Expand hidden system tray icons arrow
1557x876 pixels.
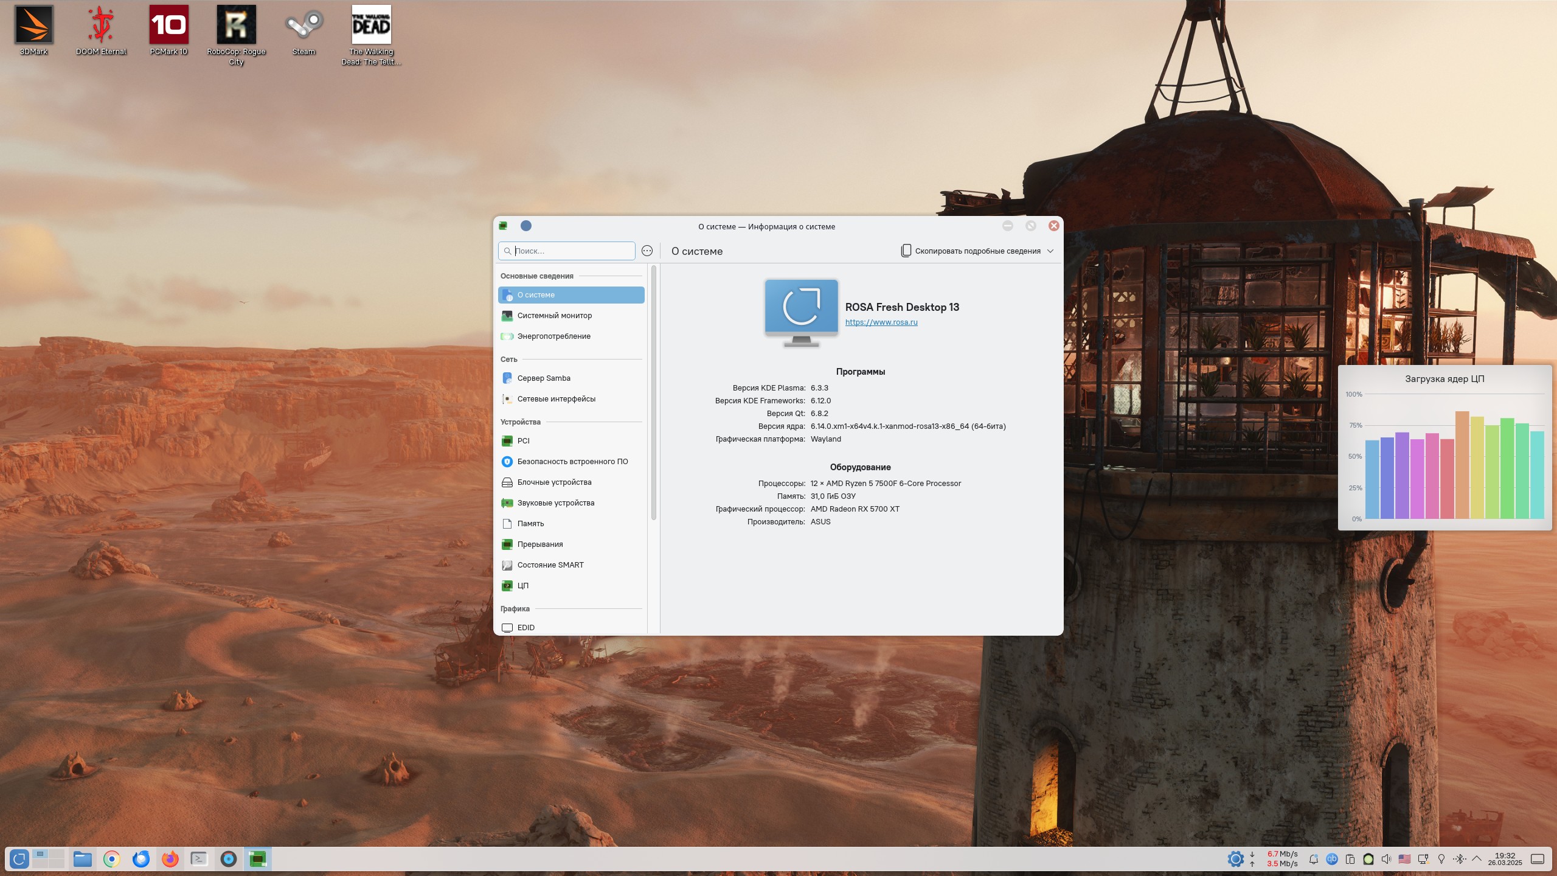point(1476,859)
